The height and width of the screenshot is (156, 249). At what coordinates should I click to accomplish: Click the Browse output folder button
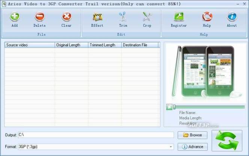pyautogui.click(x=192, y=135)
